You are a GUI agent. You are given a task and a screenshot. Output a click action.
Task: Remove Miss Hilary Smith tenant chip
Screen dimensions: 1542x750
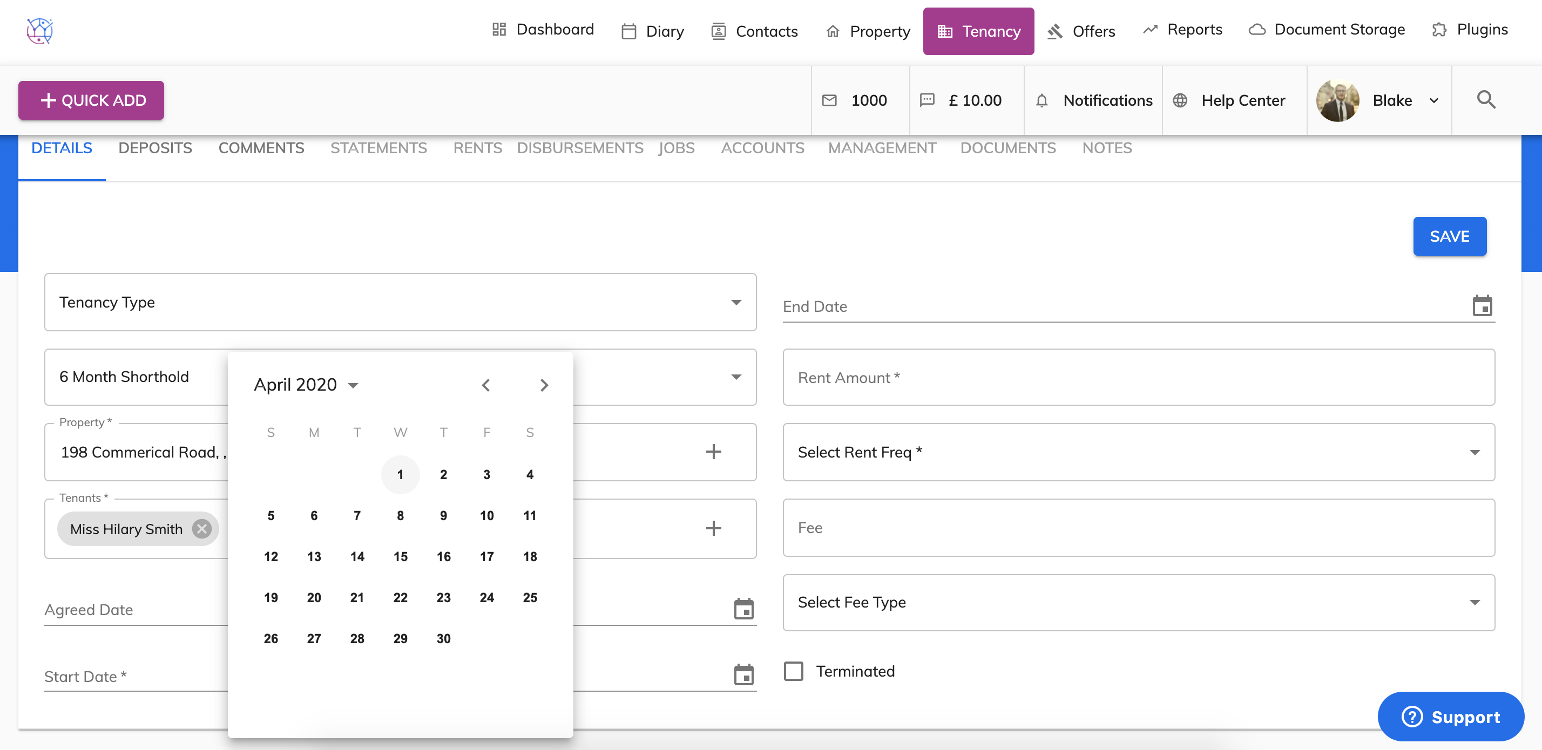202,529
